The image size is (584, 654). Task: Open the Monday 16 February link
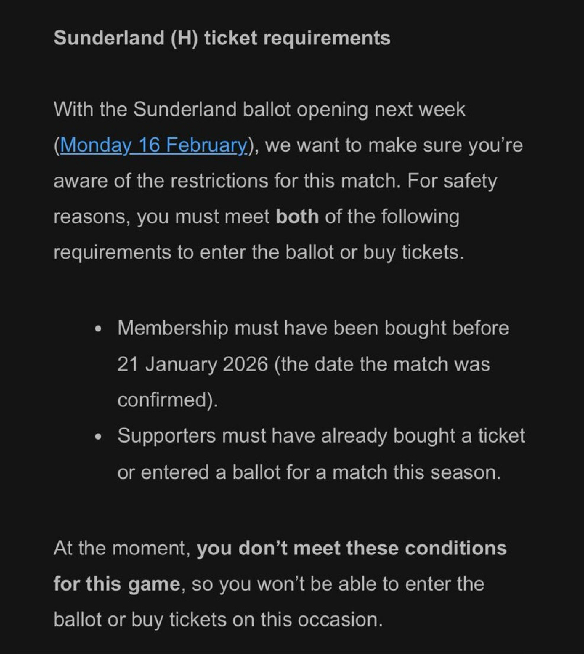click(x=153, y=145)
